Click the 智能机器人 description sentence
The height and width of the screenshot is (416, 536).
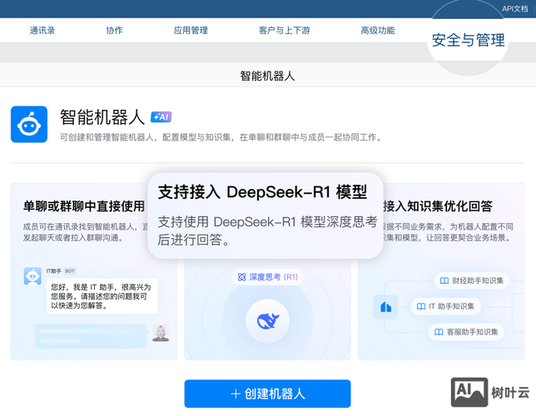pyautogui.click(x=221, y=137)
